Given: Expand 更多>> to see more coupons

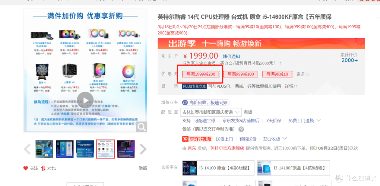Looking at the screenshot, I should pyautogui.click(x=303, y=74).
